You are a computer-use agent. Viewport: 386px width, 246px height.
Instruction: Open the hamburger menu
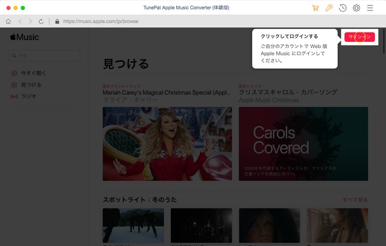pyautogui.click(x=370, y=8)
